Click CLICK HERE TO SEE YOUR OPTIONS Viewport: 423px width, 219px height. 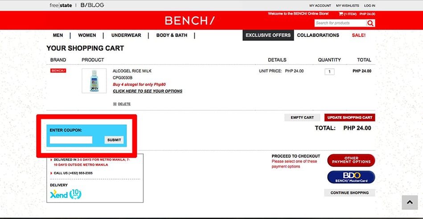pyautogui.click(x=148, y=91)
